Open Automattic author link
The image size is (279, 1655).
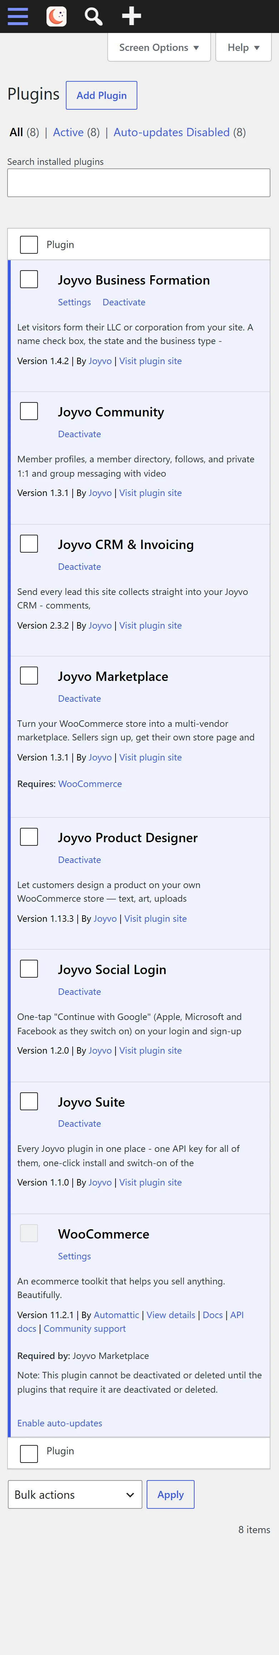[116, 1315]
